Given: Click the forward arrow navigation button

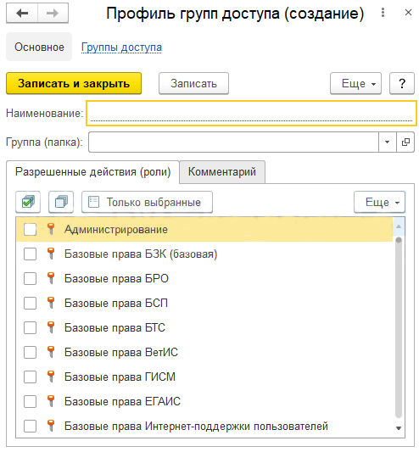Looking at the screenshot, I should click(x=53, y=13).
